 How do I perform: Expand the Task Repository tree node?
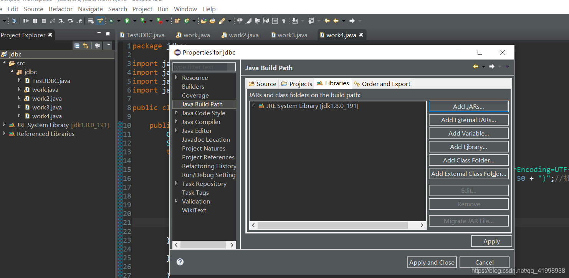coord(177,184)
